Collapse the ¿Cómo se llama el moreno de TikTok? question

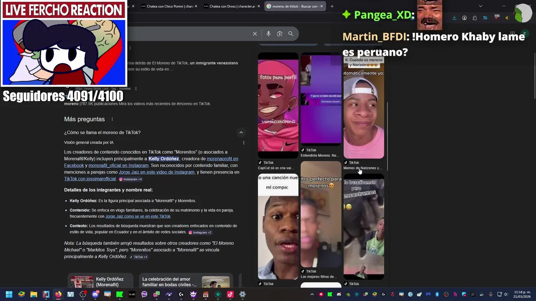pyautogui.click(x=241, y=133)
